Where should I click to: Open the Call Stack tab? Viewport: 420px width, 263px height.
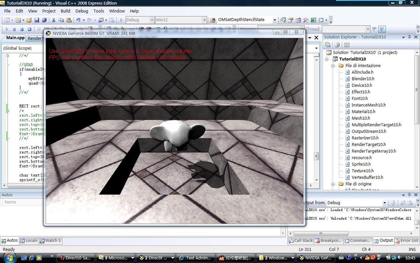coord(301,240)
